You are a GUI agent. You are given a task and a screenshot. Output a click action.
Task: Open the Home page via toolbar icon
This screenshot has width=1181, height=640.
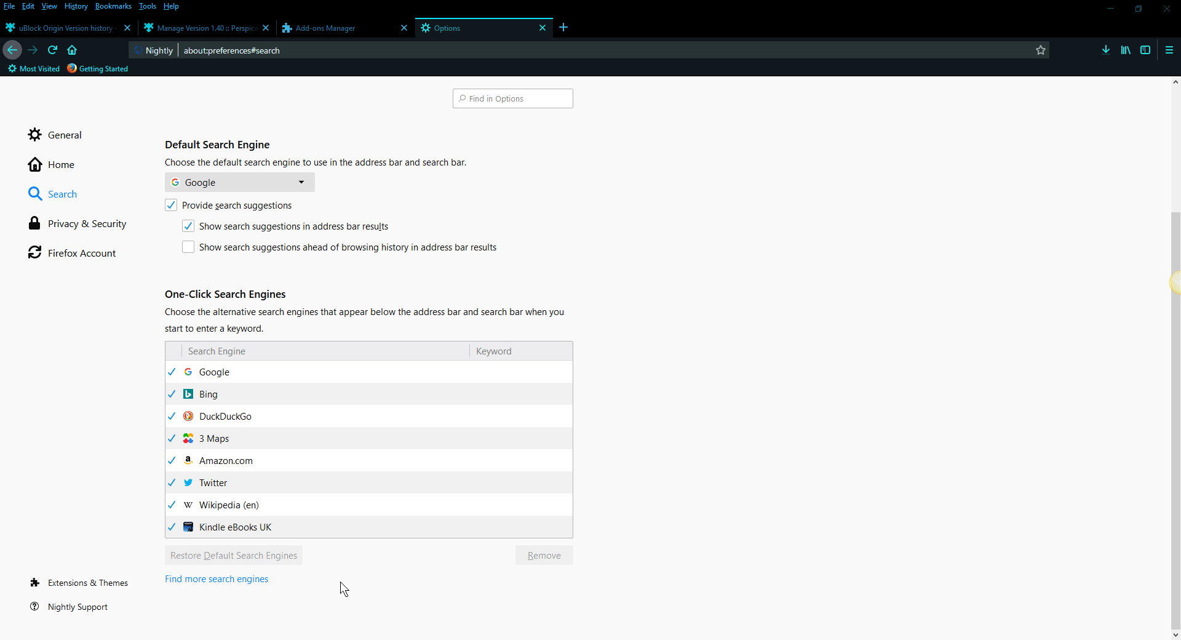click(72, 50)
